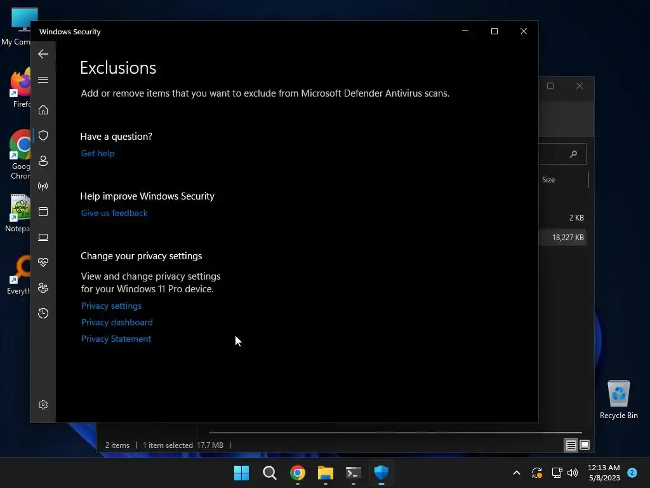The image size is (650, 488).
Task: Show hidden system tray icons
Action: click(517, 473)
